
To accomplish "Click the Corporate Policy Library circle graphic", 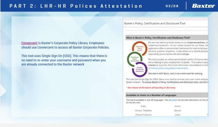I will [140, 48].
